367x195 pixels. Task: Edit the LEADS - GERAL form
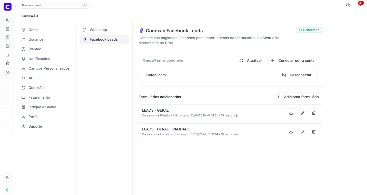point(303,113)
